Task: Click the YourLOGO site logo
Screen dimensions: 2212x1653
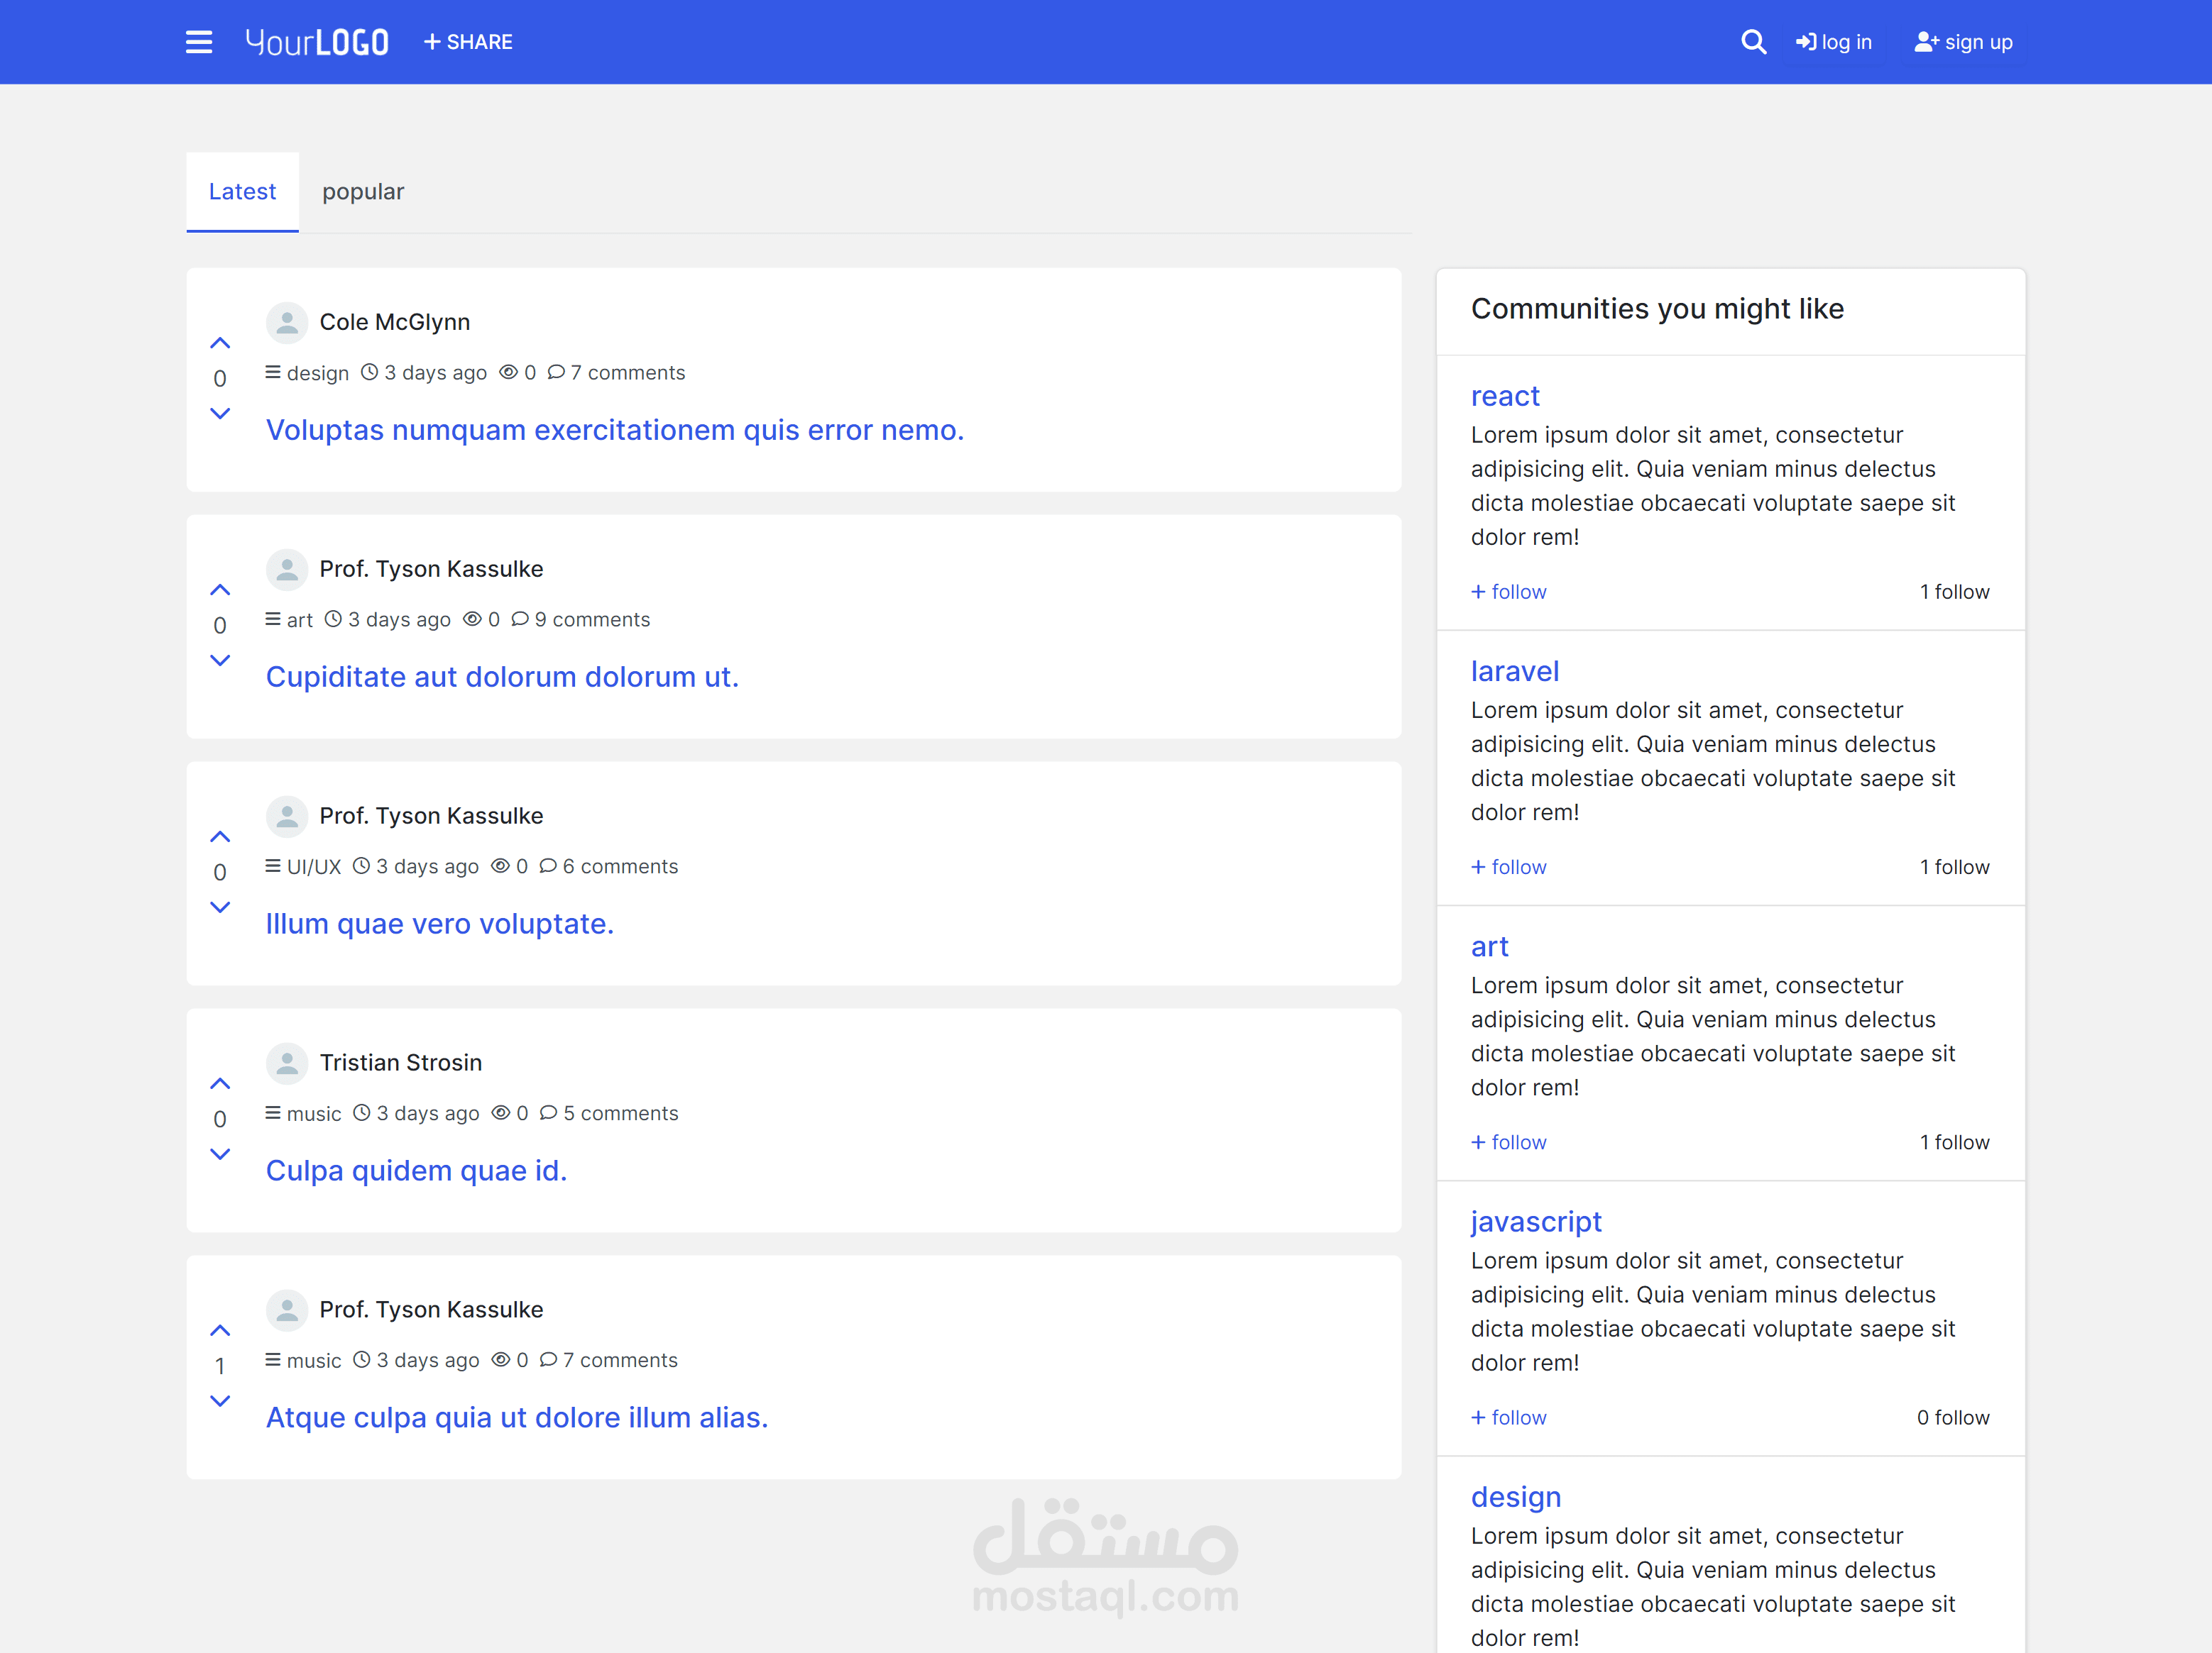Action: [317, 42]
